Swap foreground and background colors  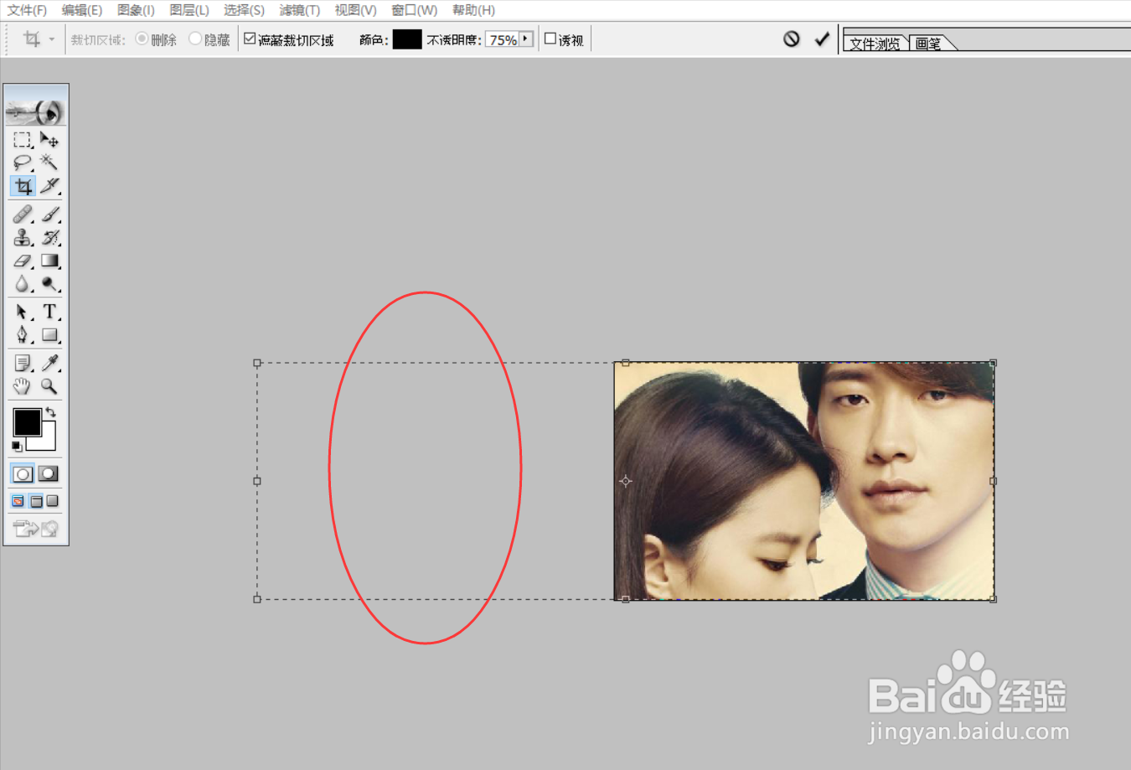[51, 411]
